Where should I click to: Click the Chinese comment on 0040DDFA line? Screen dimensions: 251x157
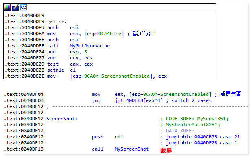click(143, 34)
